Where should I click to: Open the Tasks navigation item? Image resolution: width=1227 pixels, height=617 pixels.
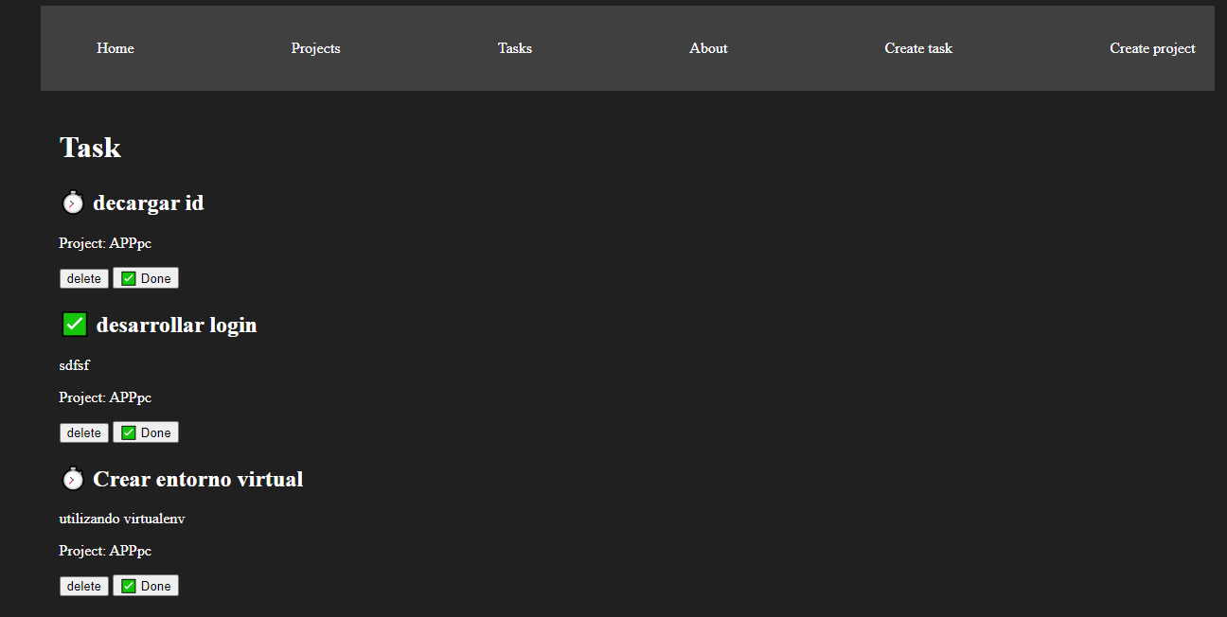pyautogui.click(x=514, y=47)
